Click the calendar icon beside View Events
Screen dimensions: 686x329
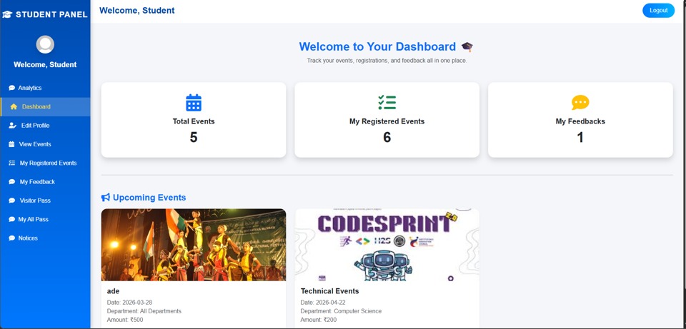12,144
